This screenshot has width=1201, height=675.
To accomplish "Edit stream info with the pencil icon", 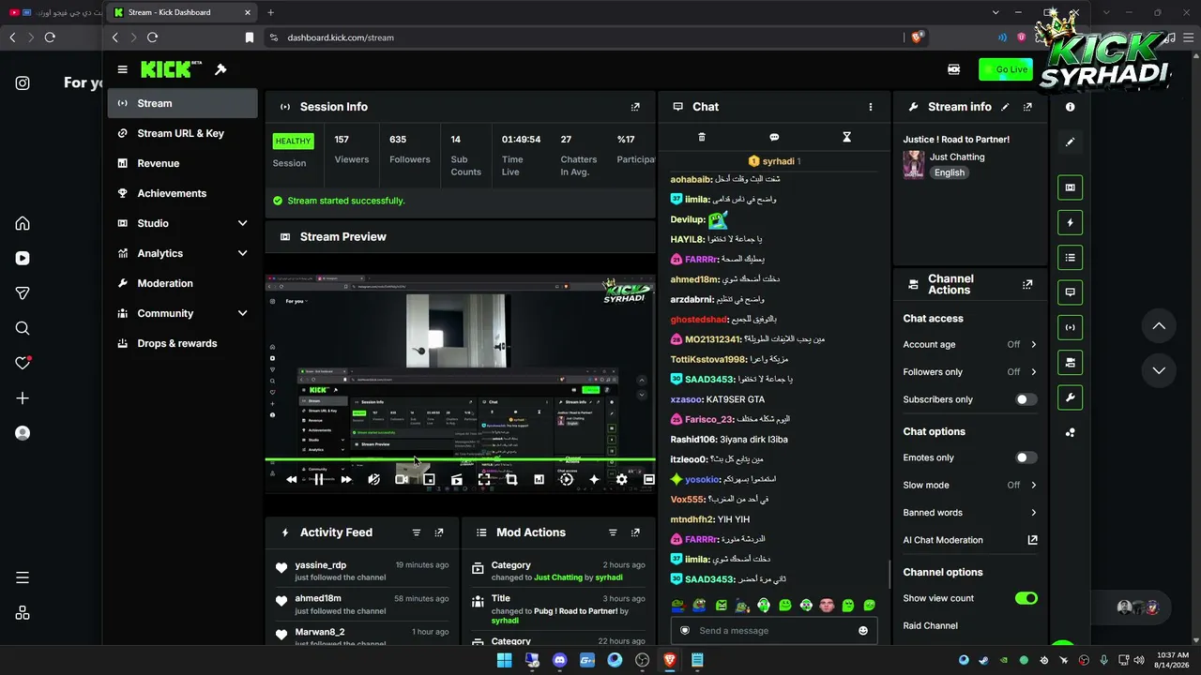I will [x=1005, y=107].
